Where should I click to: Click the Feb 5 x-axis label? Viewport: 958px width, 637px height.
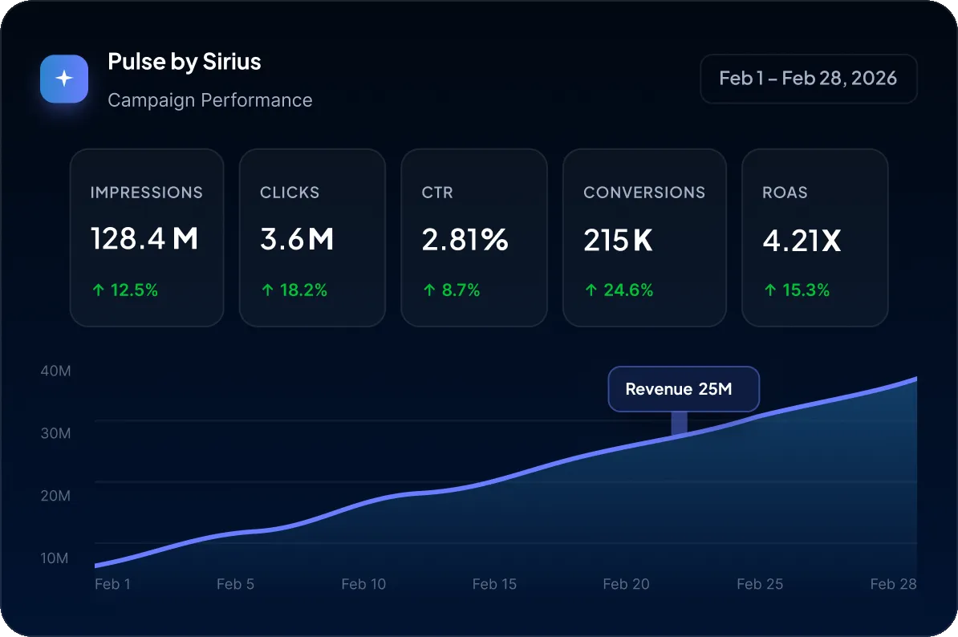(235, 585)
